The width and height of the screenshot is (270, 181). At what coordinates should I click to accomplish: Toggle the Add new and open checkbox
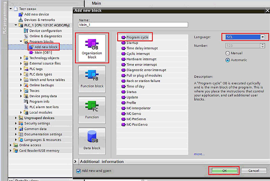(x=79, y=171)
